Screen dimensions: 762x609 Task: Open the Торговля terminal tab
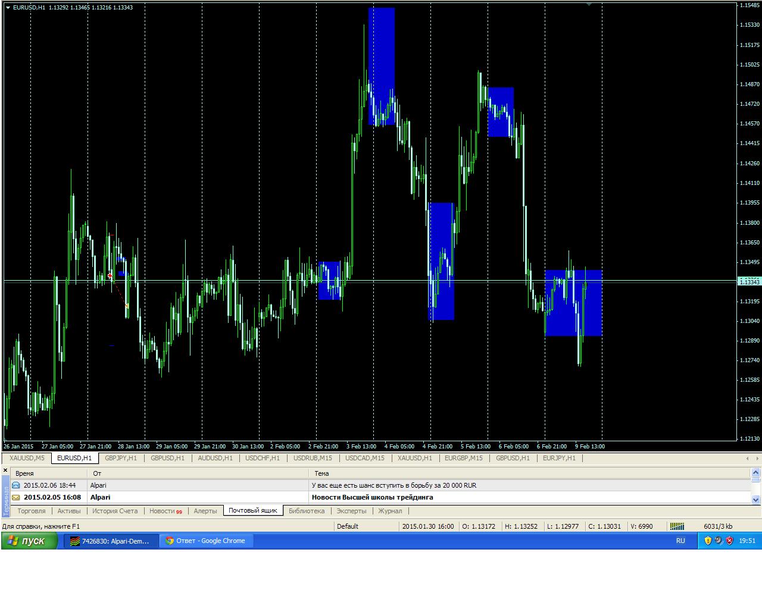(x=32, y=511)
